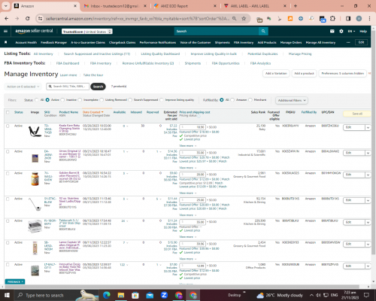Click the Windows Start button
This screenshot has height=301, width=376.
pyautogui.click(x=7, y=295)
